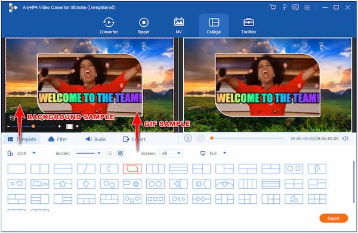This screenshot has width=358, height=233.
Task: Click the zoom slider handle in edit pane
Action: click(x=33, y=126)
